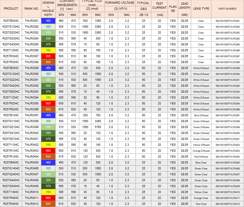
Task: Select the yellow 590 cell in row THLR0386
Action: (x=48, y=50)
